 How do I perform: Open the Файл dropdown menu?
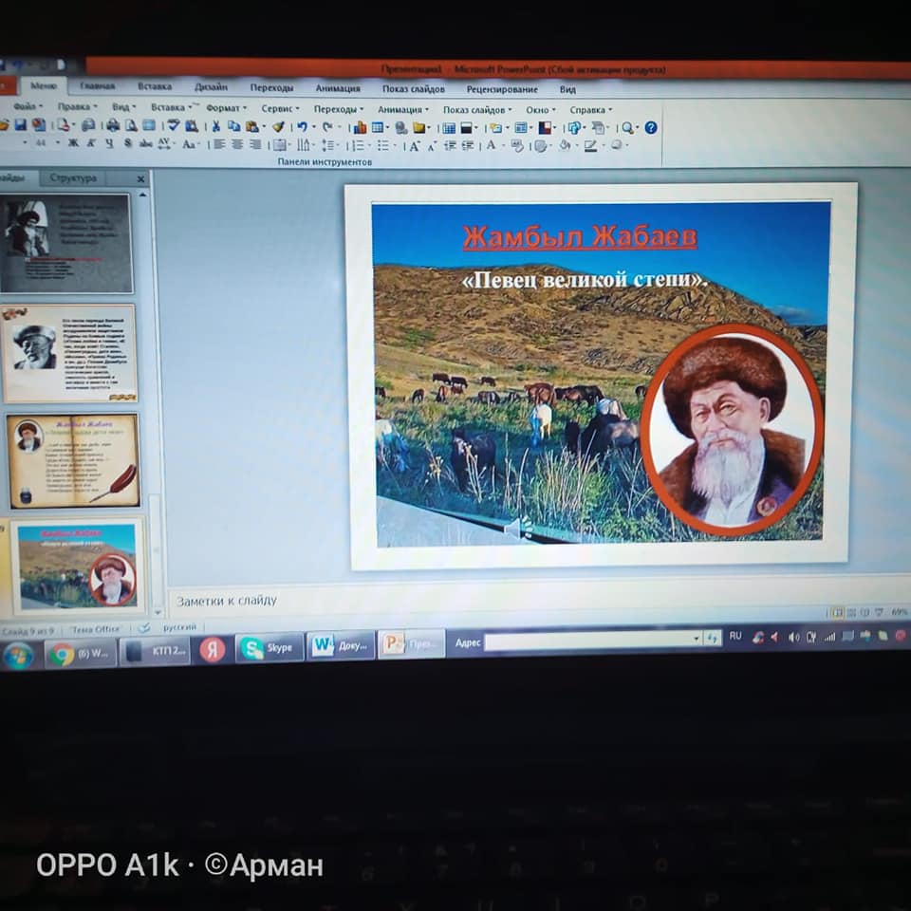coord(26,107)
